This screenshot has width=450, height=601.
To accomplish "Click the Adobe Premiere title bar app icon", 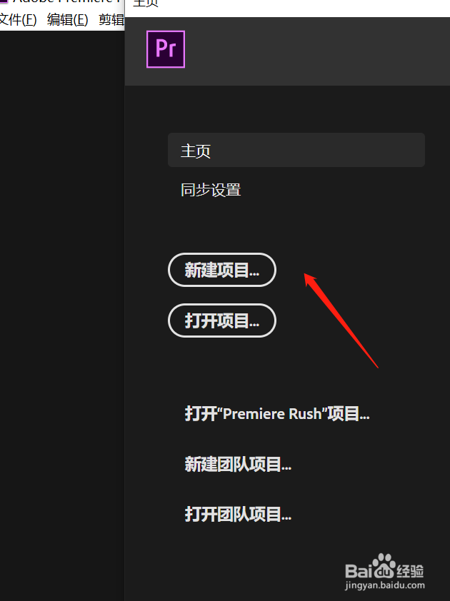I will pos(4,1).
